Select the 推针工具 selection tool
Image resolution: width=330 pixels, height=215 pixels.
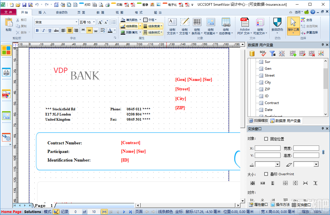[x=294, y=24]
